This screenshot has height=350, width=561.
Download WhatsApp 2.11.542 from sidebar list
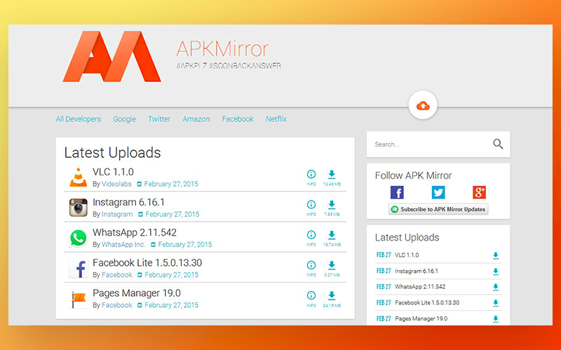click(x=496, y=287)
